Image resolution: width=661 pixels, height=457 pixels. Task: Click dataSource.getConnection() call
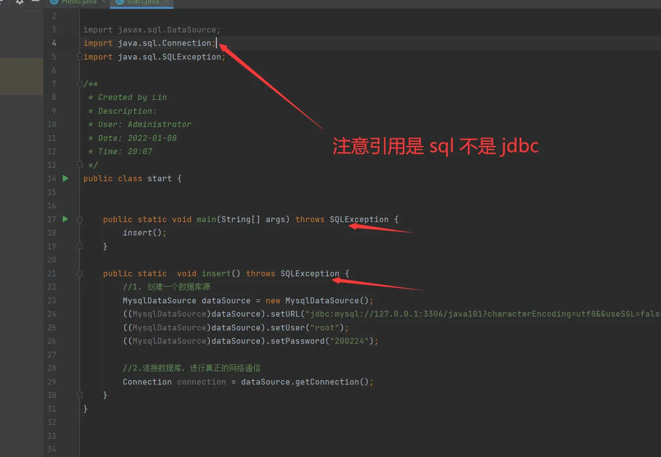pyautogui.click(x=305, y=382)
